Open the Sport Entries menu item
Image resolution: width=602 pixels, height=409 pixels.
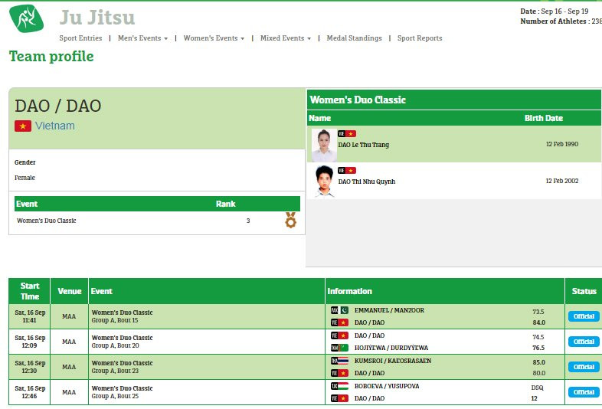coord(80,38)
